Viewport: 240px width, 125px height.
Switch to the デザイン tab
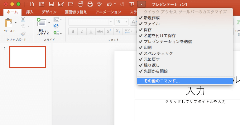click(x=49, y=12)
